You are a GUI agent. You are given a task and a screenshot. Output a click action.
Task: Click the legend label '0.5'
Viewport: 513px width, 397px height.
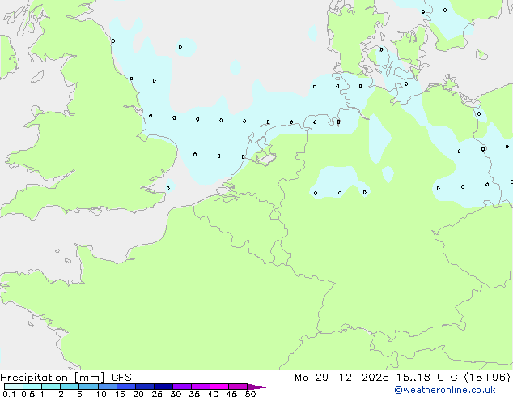click(28, 394)
